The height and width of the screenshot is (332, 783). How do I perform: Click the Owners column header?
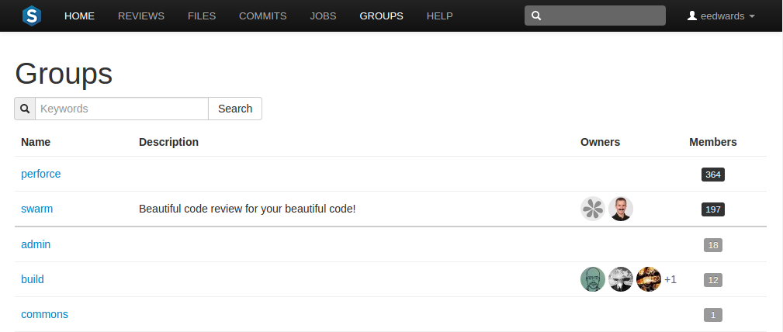click(x=600, y=142)
